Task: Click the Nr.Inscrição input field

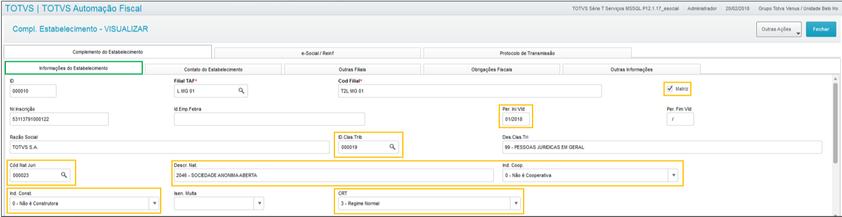Action: pos(58,119)
